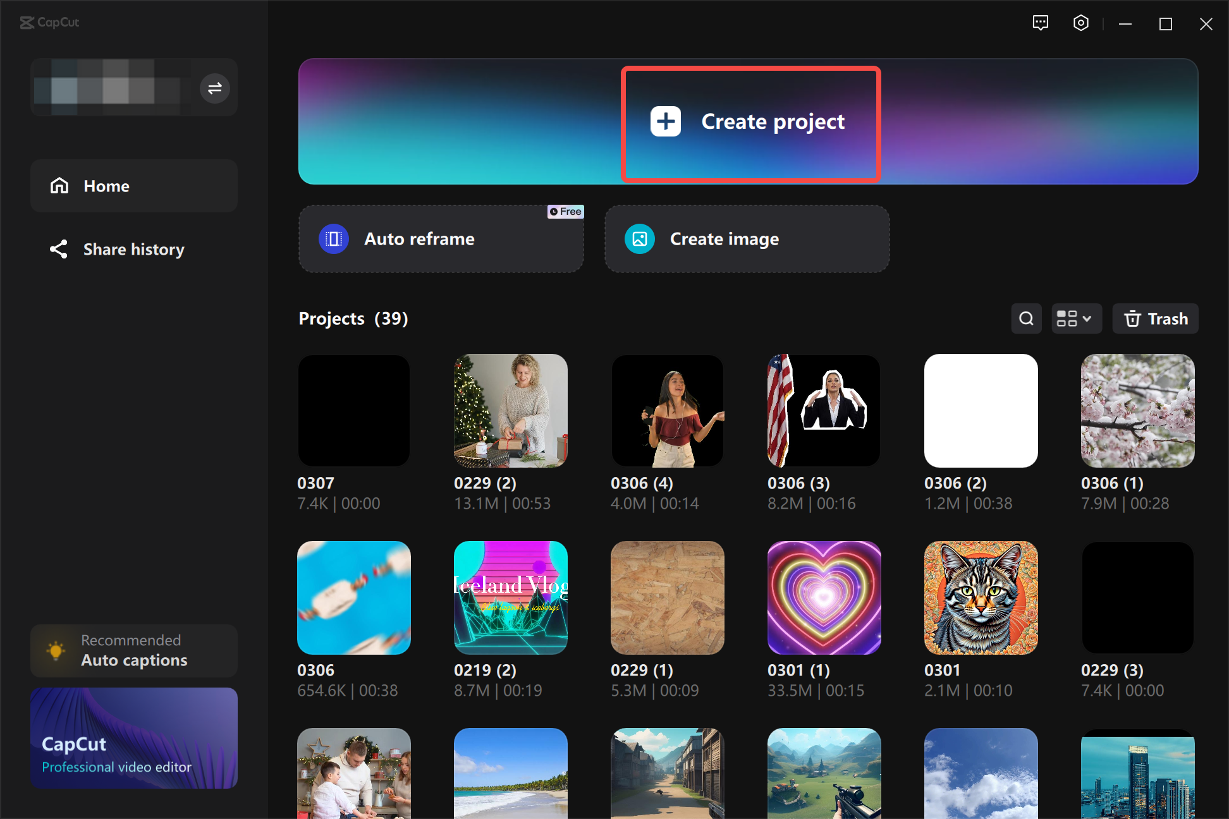Screen dimensions: 1229x819
Task: Click the feedback/chat icon top right
Action: coord(1040,23)
